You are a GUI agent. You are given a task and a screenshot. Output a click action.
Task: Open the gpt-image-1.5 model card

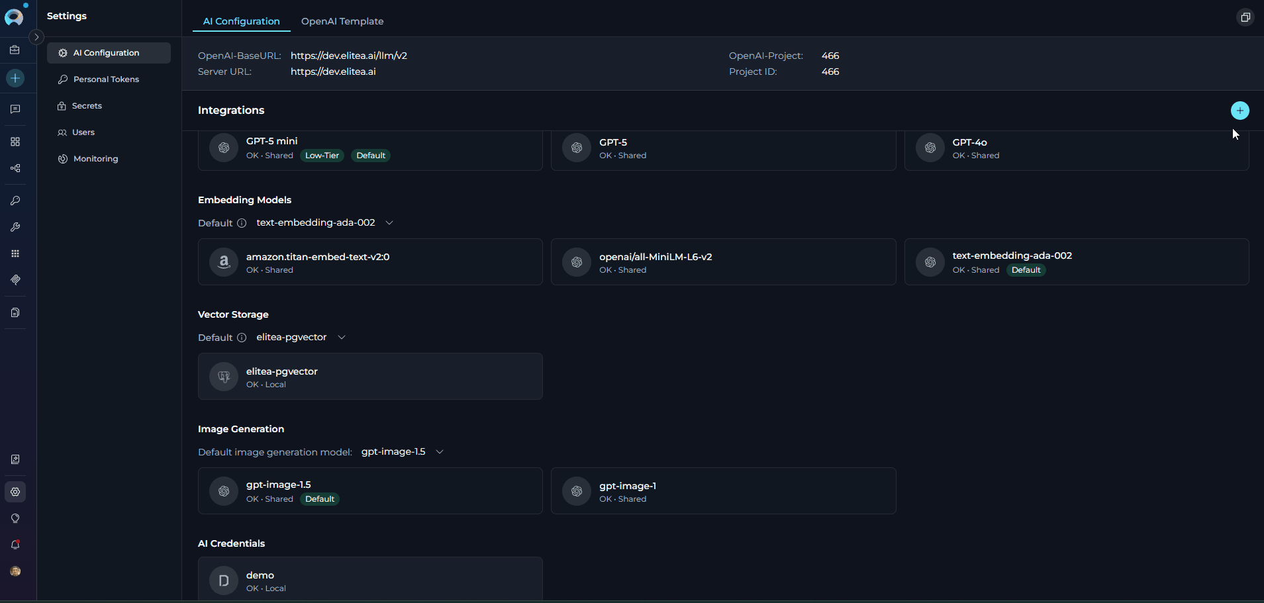[370, 491]
